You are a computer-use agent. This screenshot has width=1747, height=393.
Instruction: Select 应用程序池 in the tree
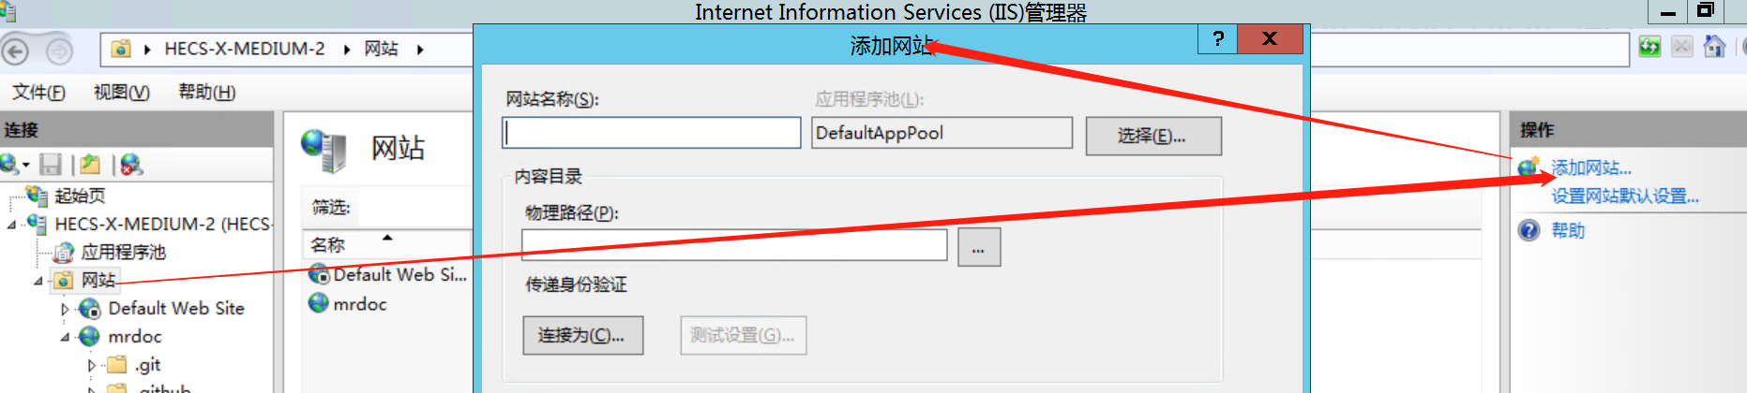(x=123, y=252)
